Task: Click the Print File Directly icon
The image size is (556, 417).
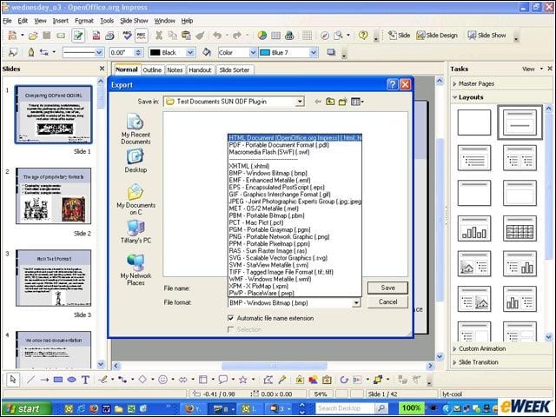Action: click(109, 35)
